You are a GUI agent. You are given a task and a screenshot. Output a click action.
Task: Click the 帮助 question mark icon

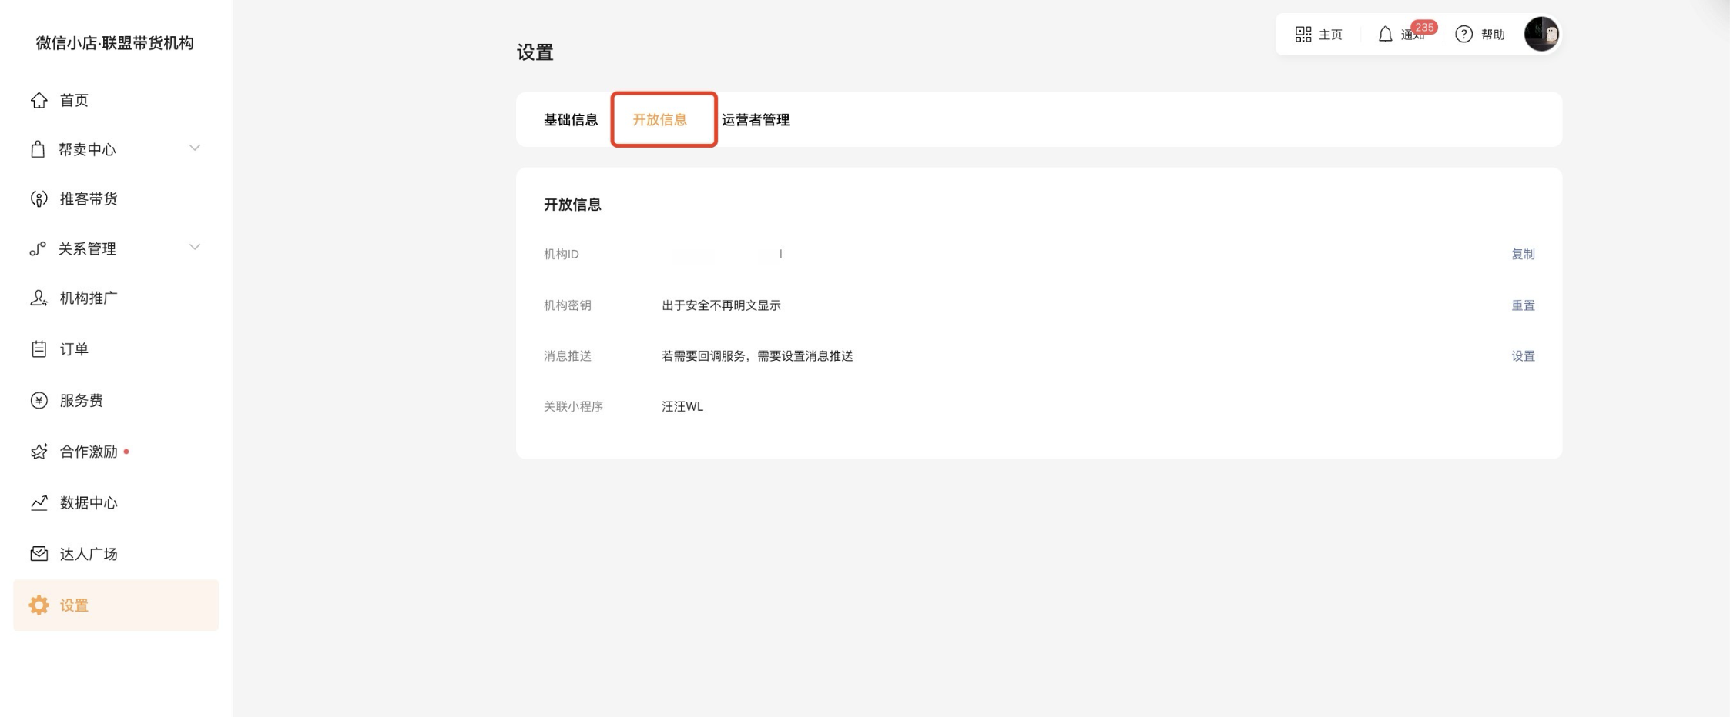1463,35
